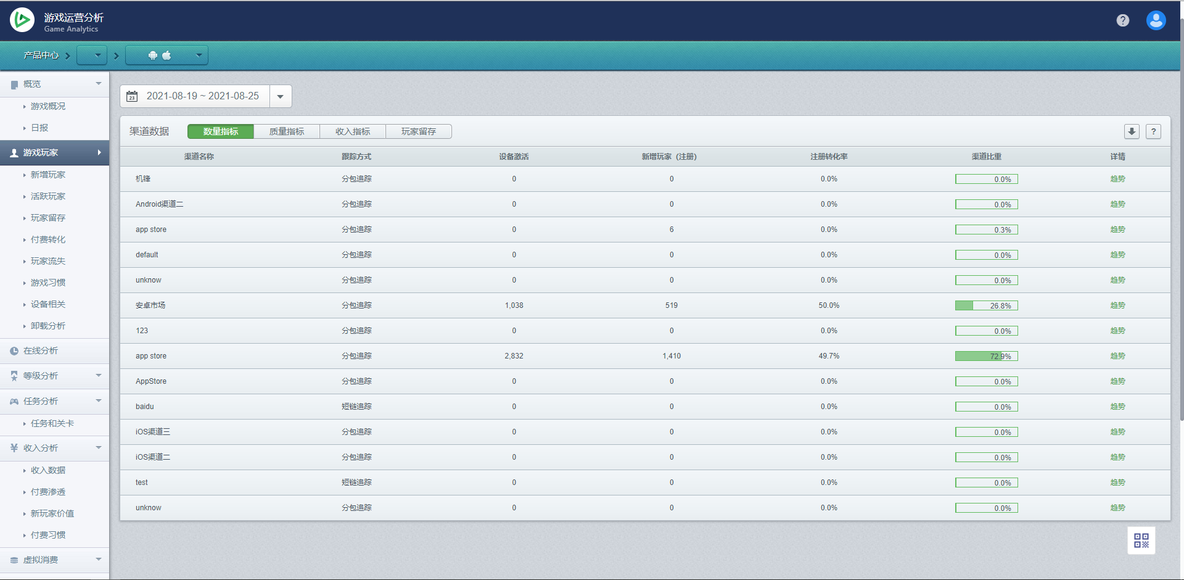Screen dimensions: 1184x580
Task: Click the 26.8% channel share bar
Action: pos(987,305)
